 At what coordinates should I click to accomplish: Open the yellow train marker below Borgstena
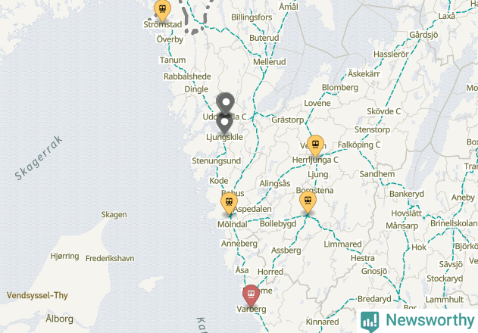pos(308,202)
